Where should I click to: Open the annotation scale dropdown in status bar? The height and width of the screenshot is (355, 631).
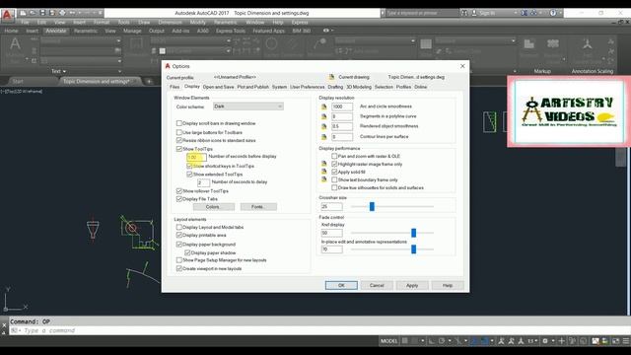click(x=532, y=341)
